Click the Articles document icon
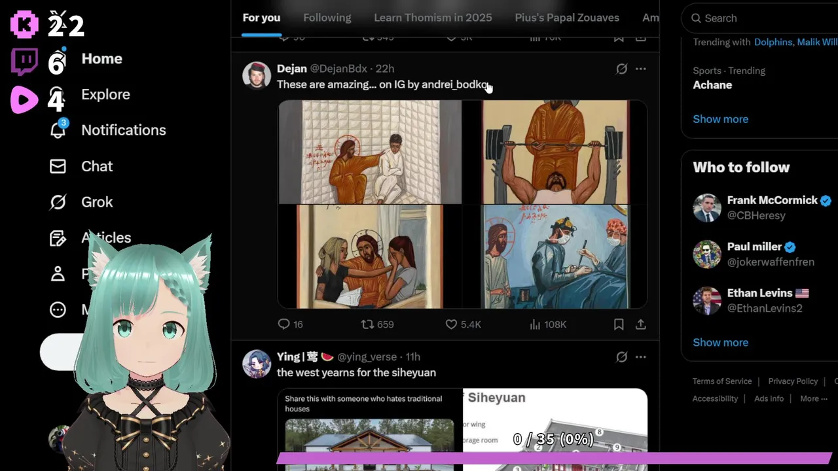Screen dimensions: 838x471 [x=58, y=238]
